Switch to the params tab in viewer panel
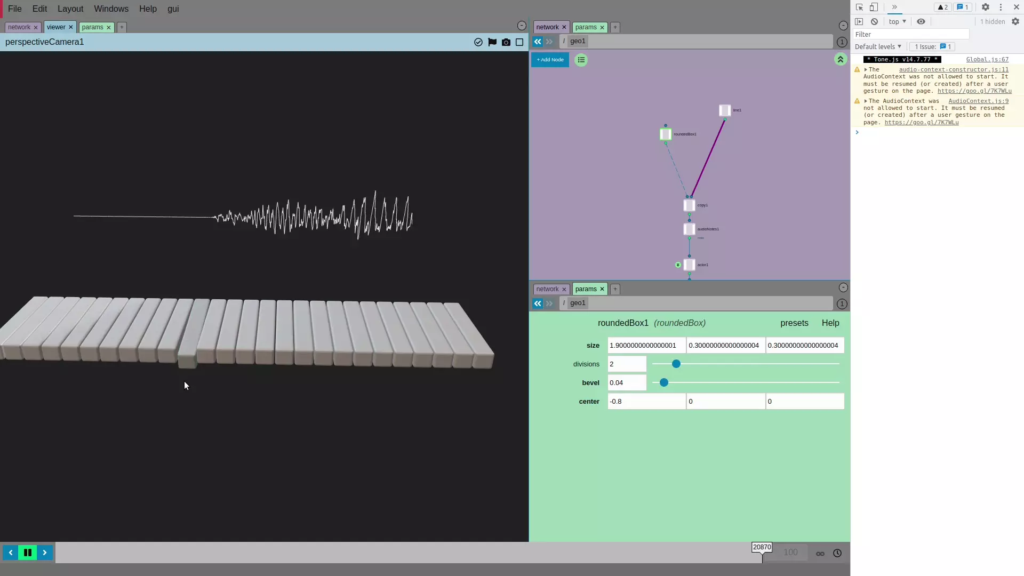 (92, 27)
